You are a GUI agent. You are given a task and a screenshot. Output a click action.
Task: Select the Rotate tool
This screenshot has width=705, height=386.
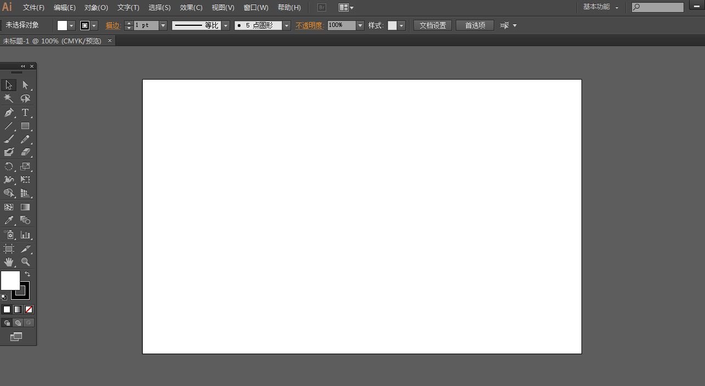pos(9,166)
